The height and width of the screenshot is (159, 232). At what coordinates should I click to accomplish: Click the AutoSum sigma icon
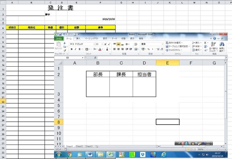coord(206,43)
